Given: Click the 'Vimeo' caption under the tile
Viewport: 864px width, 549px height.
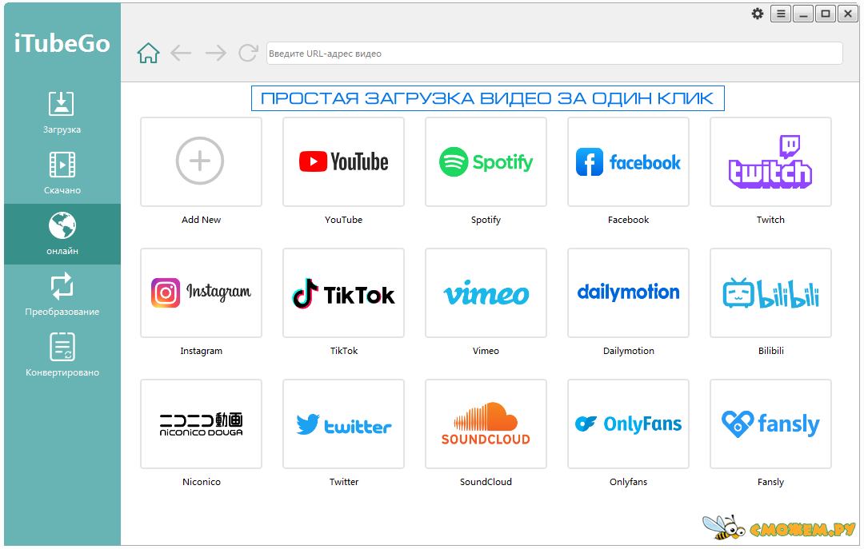Looking at the screenshot, I should pyautogui.click(x=486, y=351).
